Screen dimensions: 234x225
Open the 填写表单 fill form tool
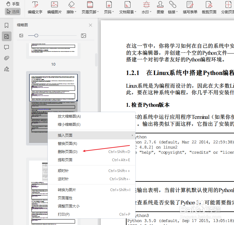click(x=190, y=8)
